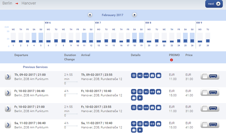Go to previous month in calendar
The height and width of the screenshot is (135, 226).
[x=90, y=15]
